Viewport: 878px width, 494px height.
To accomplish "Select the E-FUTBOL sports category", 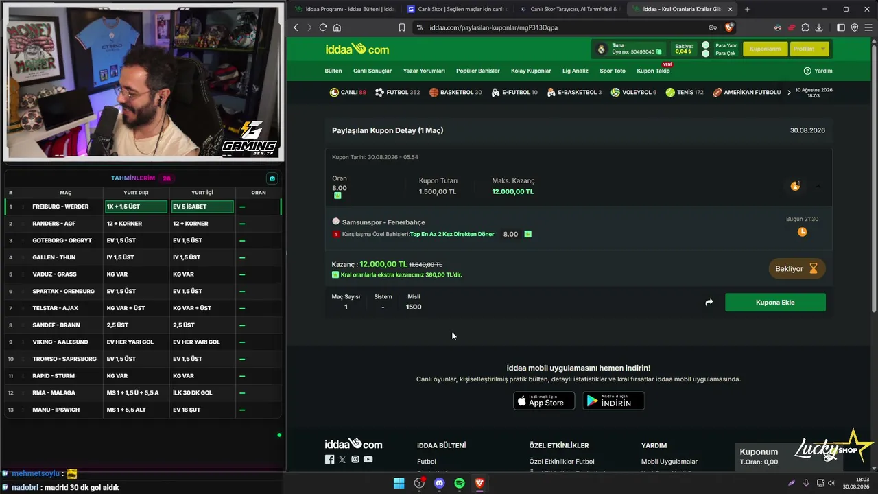I will click(x=514, y=92).
